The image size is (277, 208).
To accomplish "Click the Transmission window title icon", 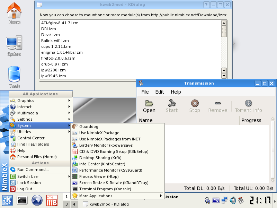I will tap(141, 83).
